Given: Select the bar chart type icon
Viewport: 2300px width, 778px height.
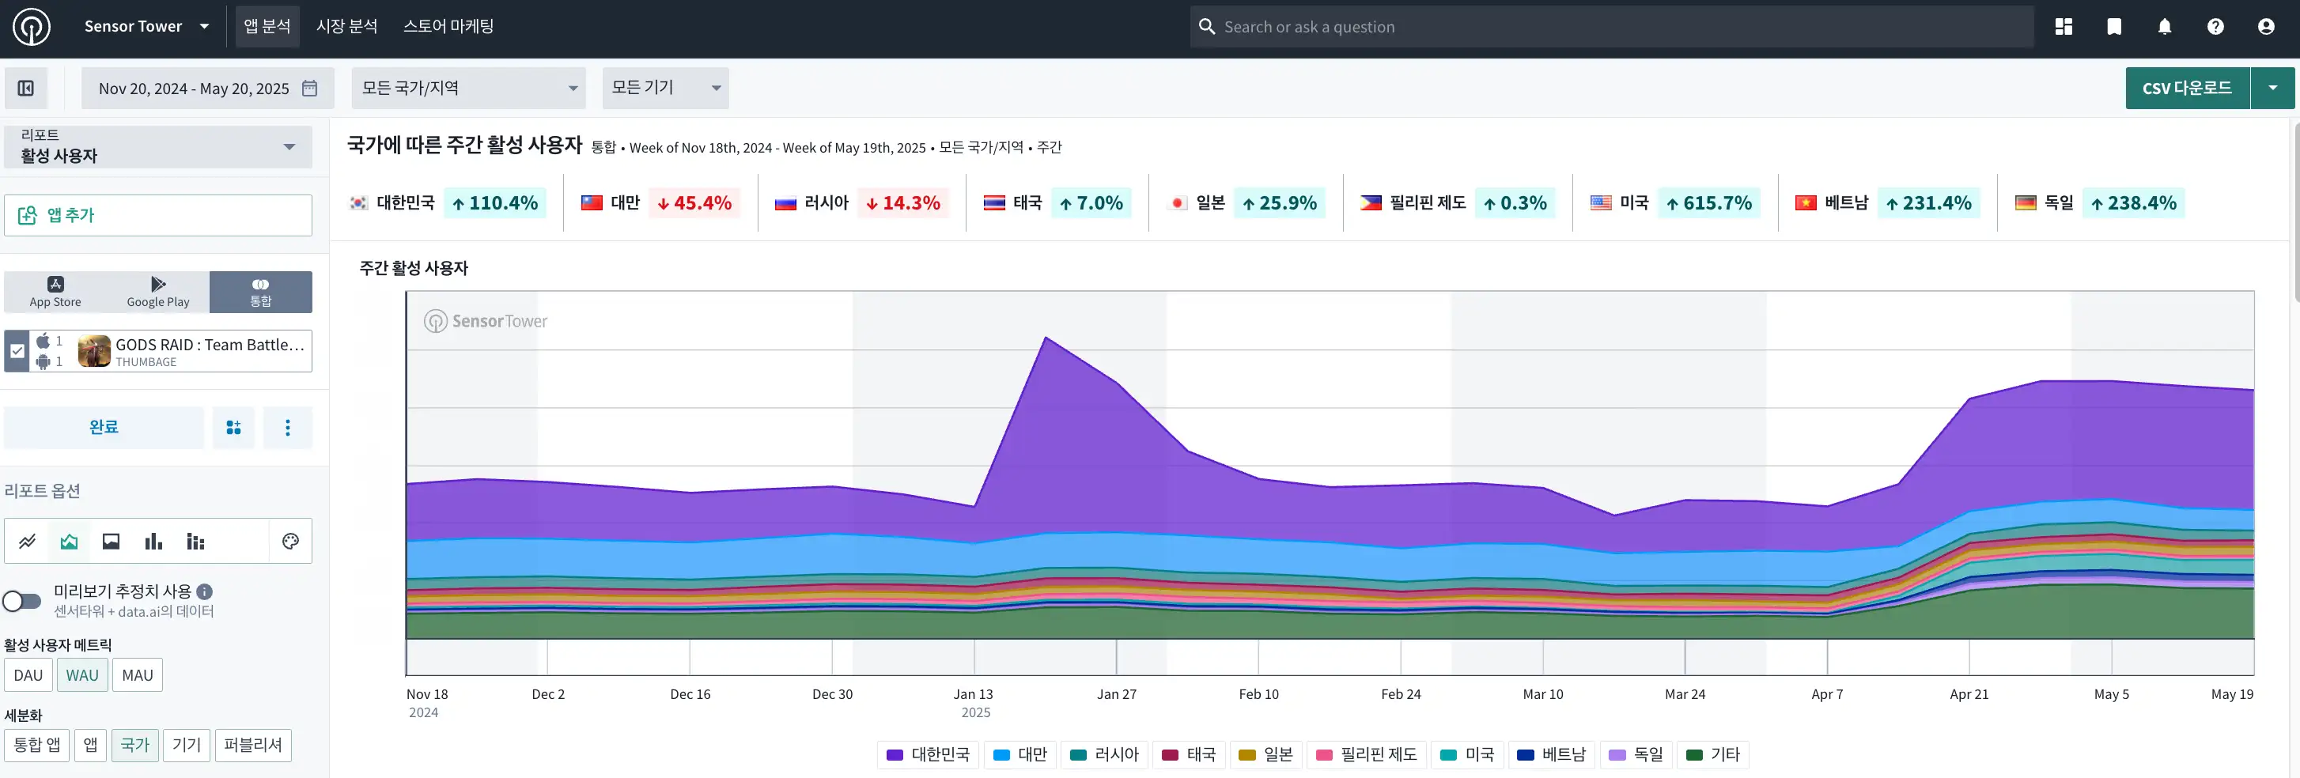Looking at the screenshot, I should tap(153, 541).
